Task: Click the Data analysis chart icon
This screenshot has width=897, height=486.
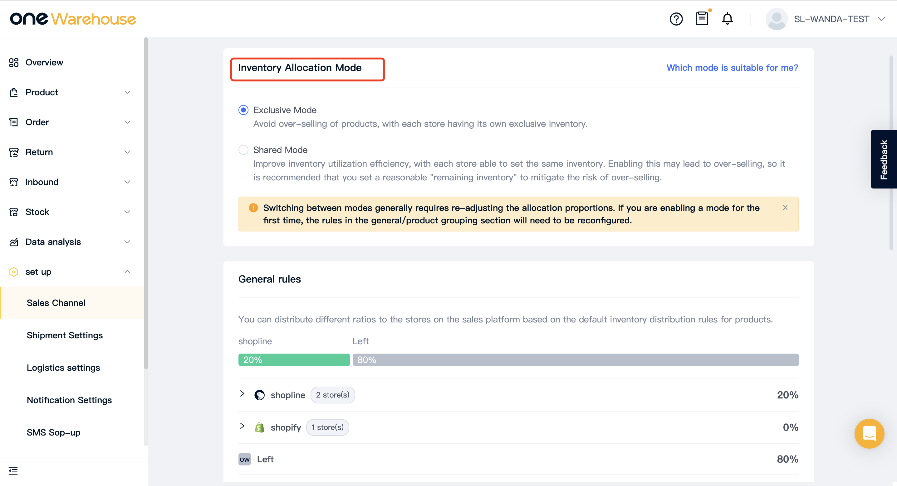Action: [x=14, y=242]
